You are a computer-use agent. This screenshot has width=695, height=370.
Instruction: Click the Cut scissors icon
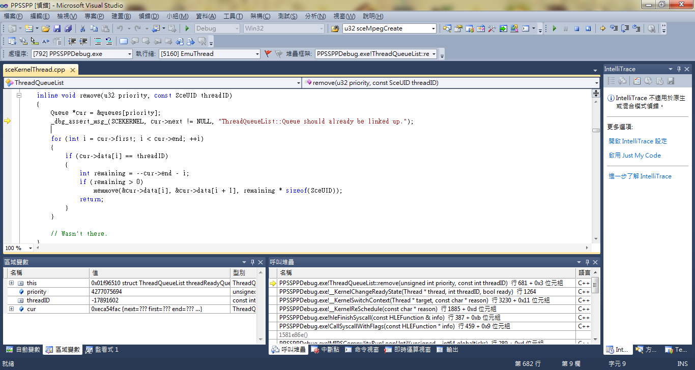(82, 28)
